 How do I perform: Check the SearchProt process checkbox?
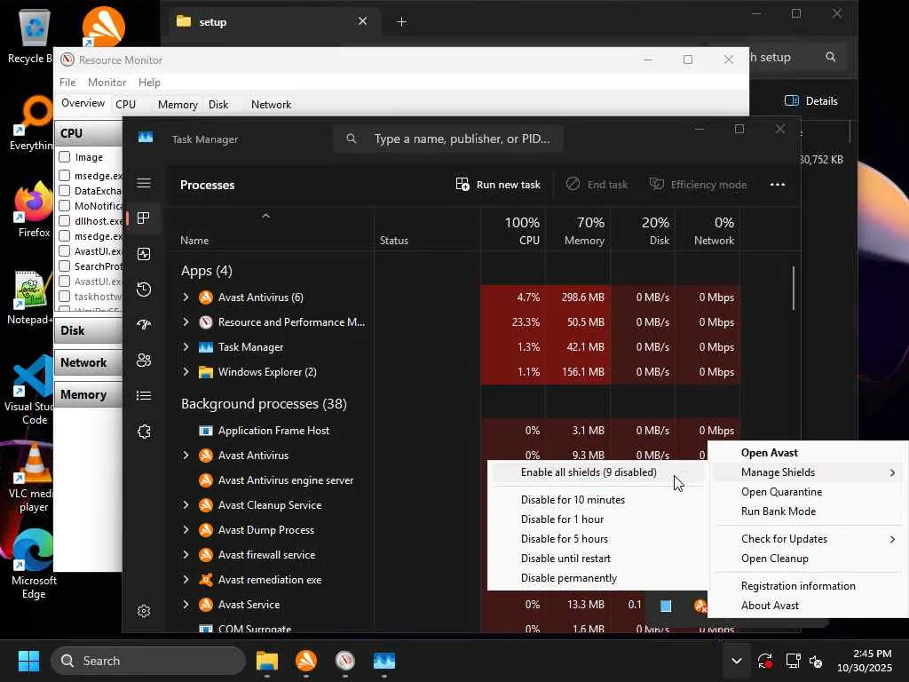(64, 266)
